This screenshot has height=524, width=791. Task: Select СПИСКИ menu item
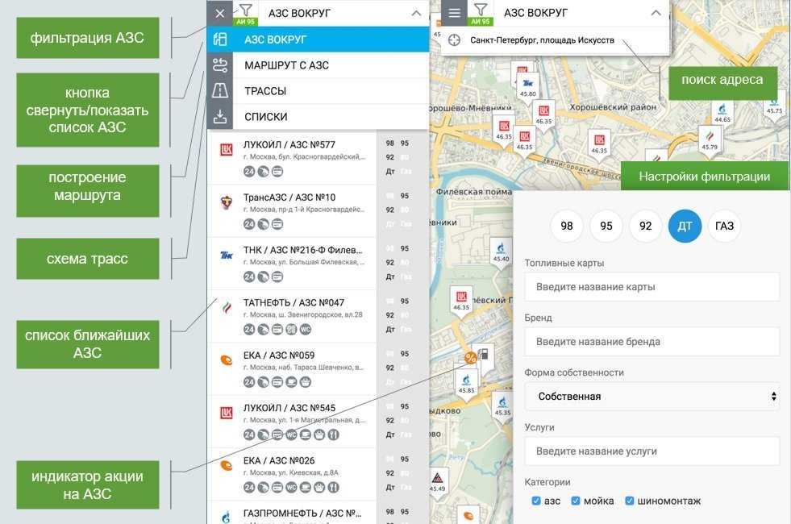[331, 117]
